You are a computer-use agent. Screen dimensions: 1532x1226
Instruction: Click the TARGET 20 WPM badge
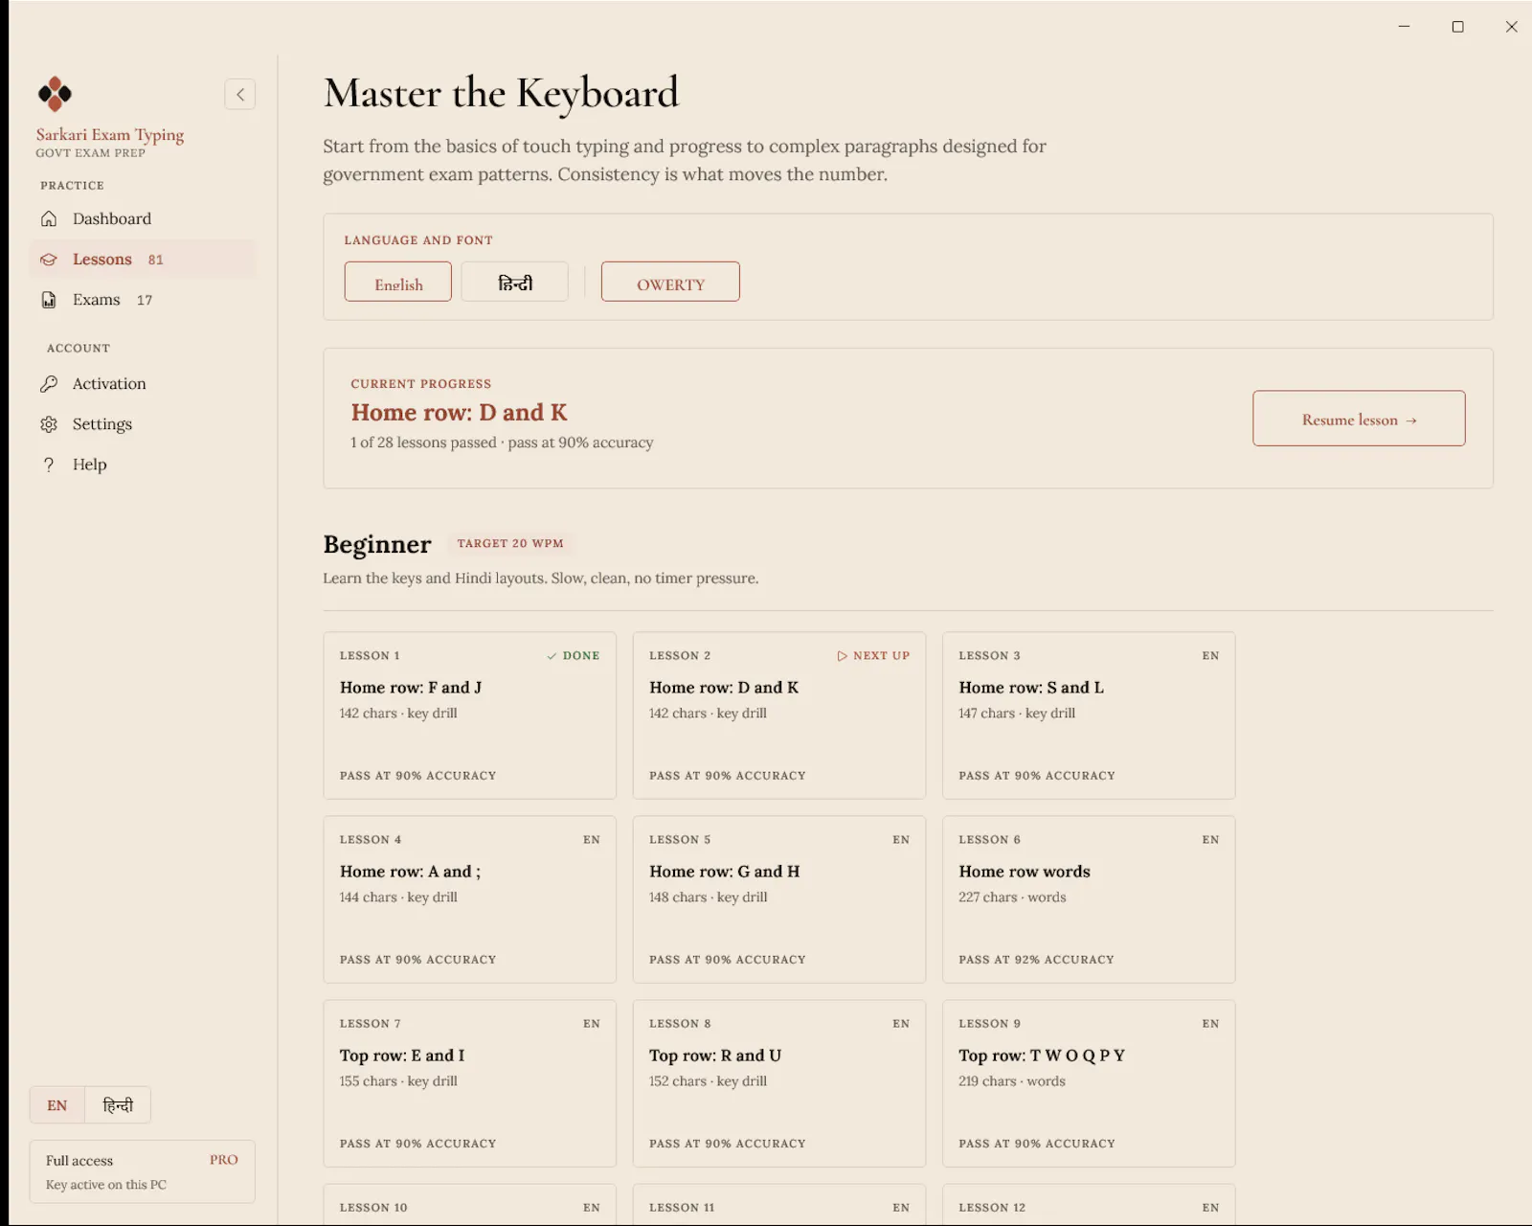point(510,543)
